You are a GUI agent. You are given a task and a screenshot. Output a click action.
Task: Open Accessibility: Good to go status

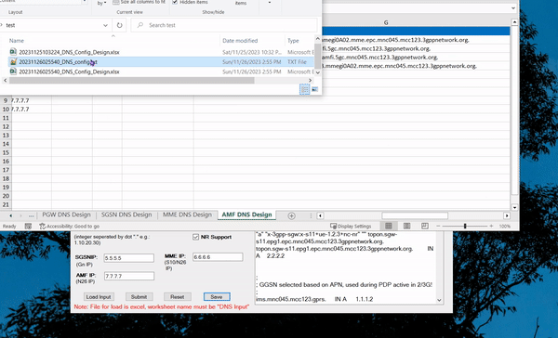pos(70,226)
